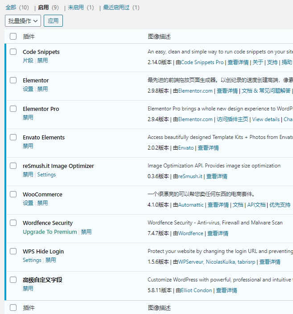Viewport: 293px width, 314px height.
Task: Switch to 未启用 (1) filter
Action: click(81, 8)
